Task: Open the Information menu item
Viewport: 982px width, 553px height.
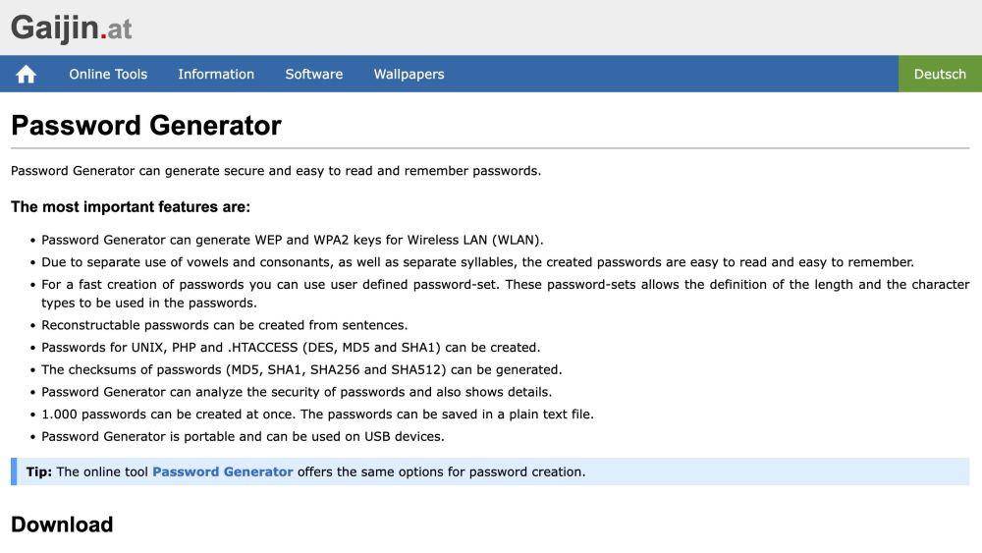Action: (x=216, y=74)
